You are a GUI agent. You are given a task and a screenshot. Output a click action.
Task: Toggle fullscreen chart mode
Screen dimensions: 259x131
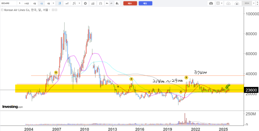coord(257,3)
